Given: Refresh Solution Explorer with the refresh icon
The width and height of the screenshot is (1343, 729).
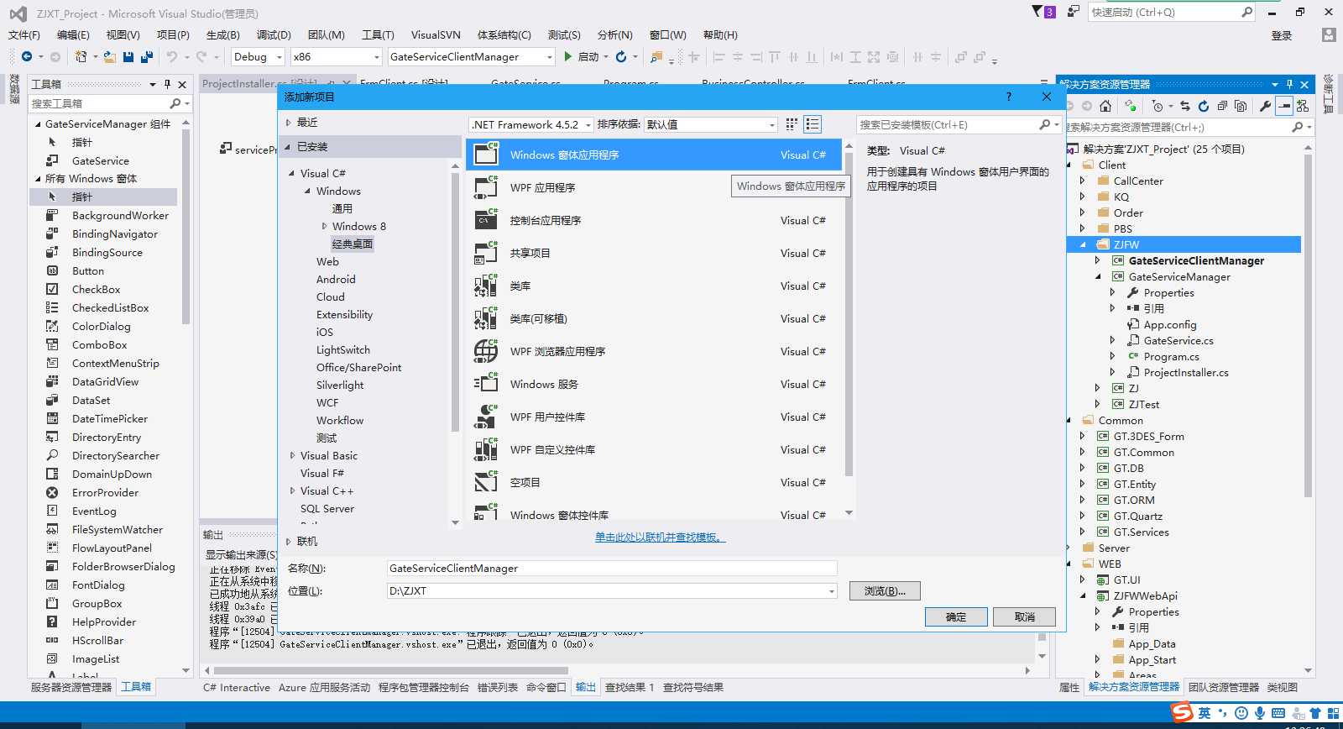Looking at the screenshot, I should (1204, 106).
